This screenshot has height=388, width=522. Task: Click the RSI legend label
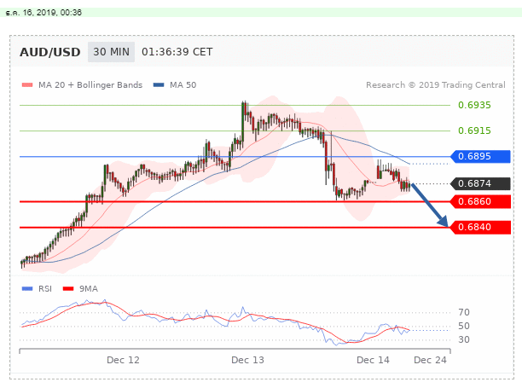45,288
